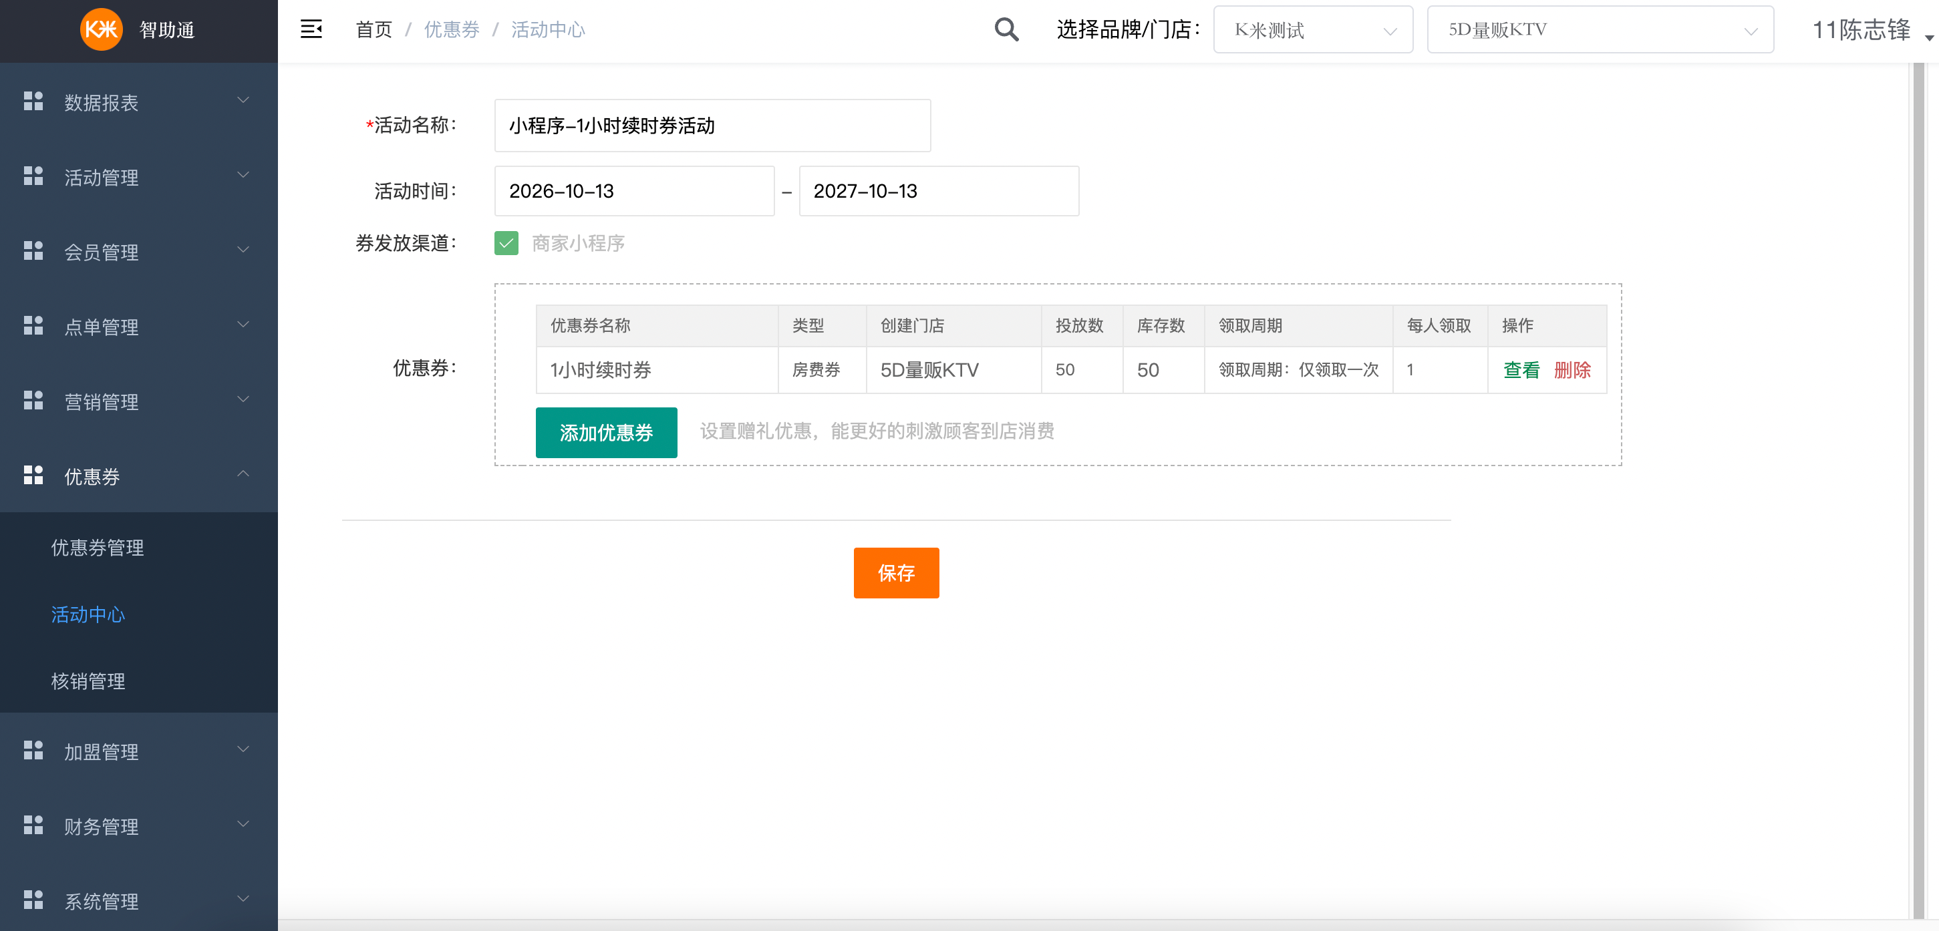Image resolution: width=1939 pixels, height=931 pixels.
Task: Click the 优惠券 breadcrumb link
Action: pyautogui.click(x=452, y=30)
